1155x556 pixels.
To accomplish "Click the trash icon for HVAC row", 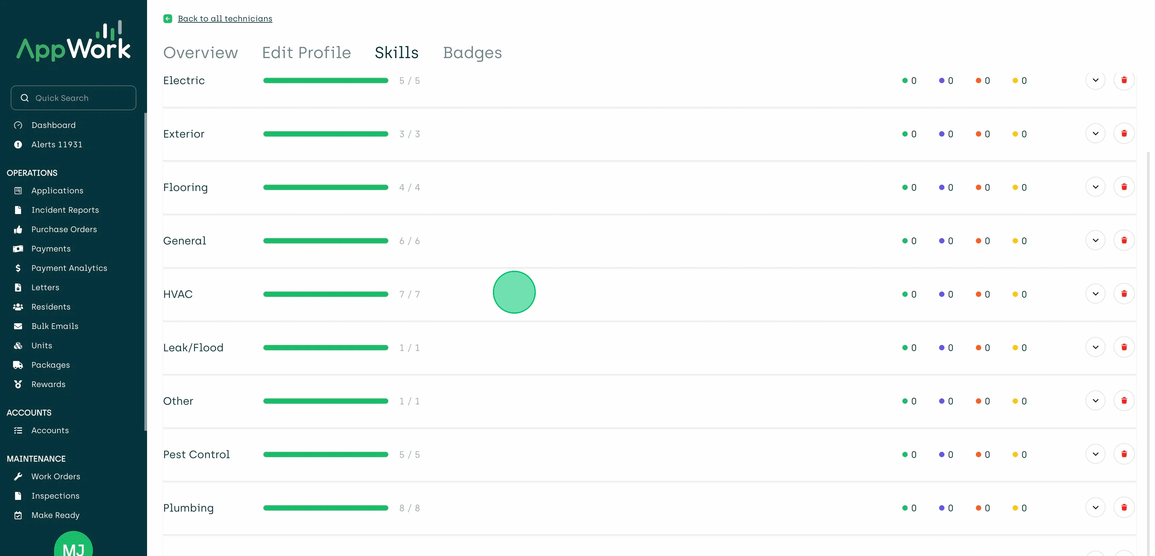I will point(1124,294).
